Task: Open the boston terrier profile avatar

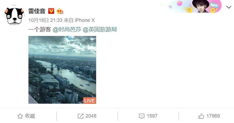Action: coord(14,16)
